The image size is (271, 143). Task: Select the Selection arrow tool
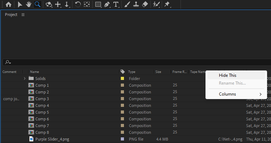tap(20, 5)
